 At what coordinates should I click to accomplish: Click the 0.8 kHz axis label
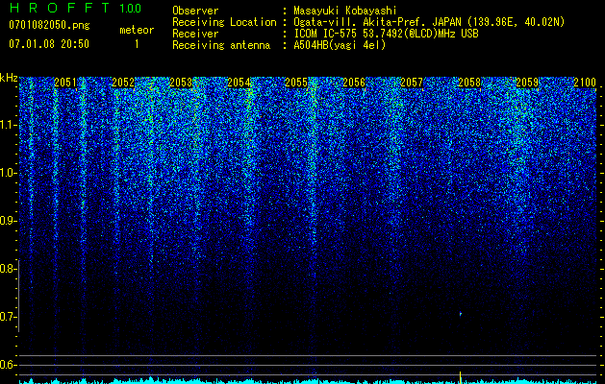8,269
